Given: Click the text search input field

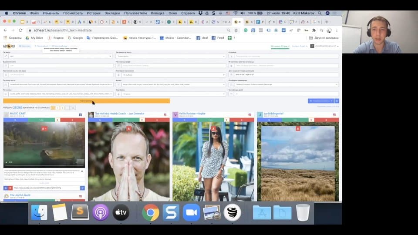Looking at the screenshot, I should [x=61, y=56].
